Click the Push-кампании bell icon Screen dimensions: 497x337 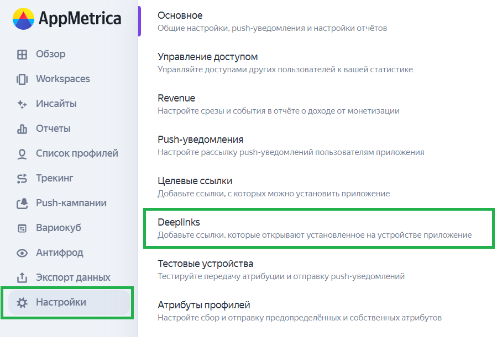[22, 204]
